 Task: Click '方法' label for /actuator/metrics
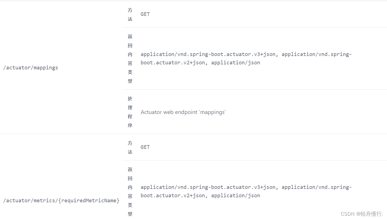click(130, 147)
